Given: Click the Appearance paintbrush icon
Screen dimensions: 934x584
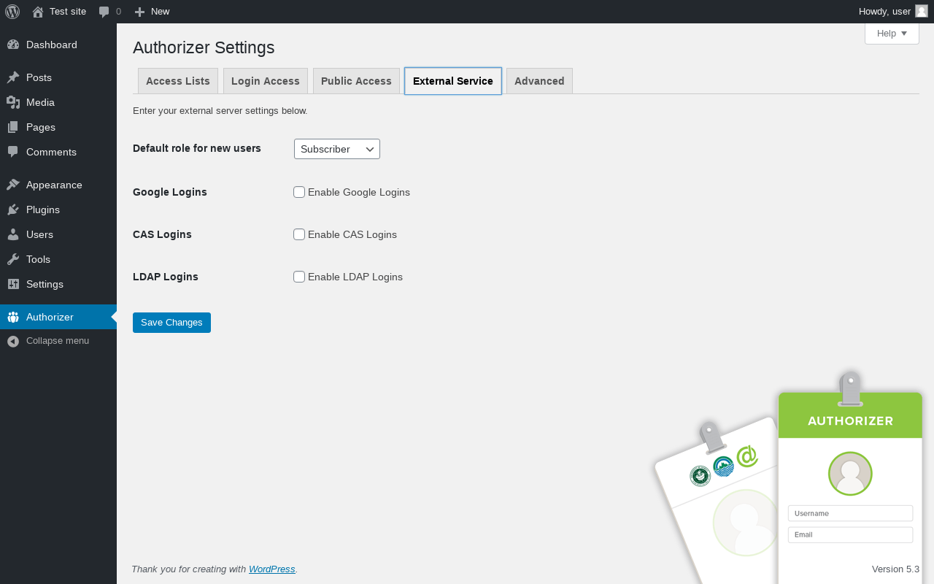Looking at the screenshot, I should [x=13, y=185].
